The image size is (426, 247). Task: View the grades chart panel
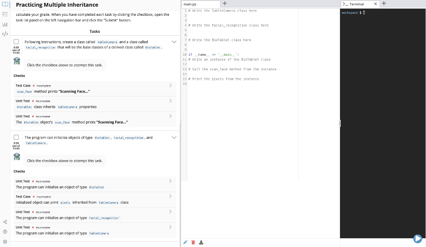[x=5, y=24]
